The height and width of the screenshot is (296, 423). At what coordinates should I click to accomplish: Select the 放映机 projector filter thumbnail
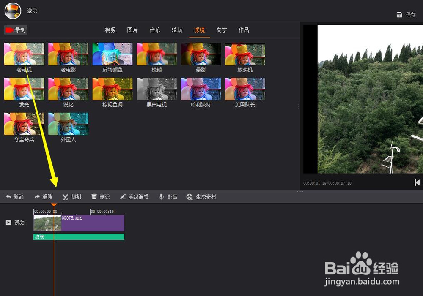point(245,54)
